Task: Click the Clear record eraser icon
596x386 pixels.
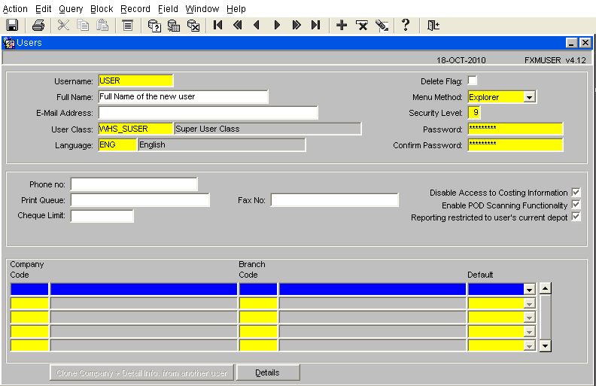Action: [x=382, y=25]
